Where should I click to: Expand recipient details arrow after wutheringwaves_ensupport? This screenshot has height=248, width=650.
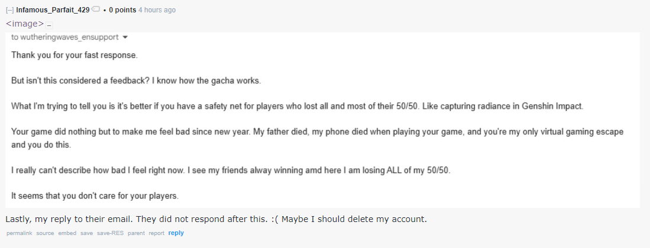point(125,37)
